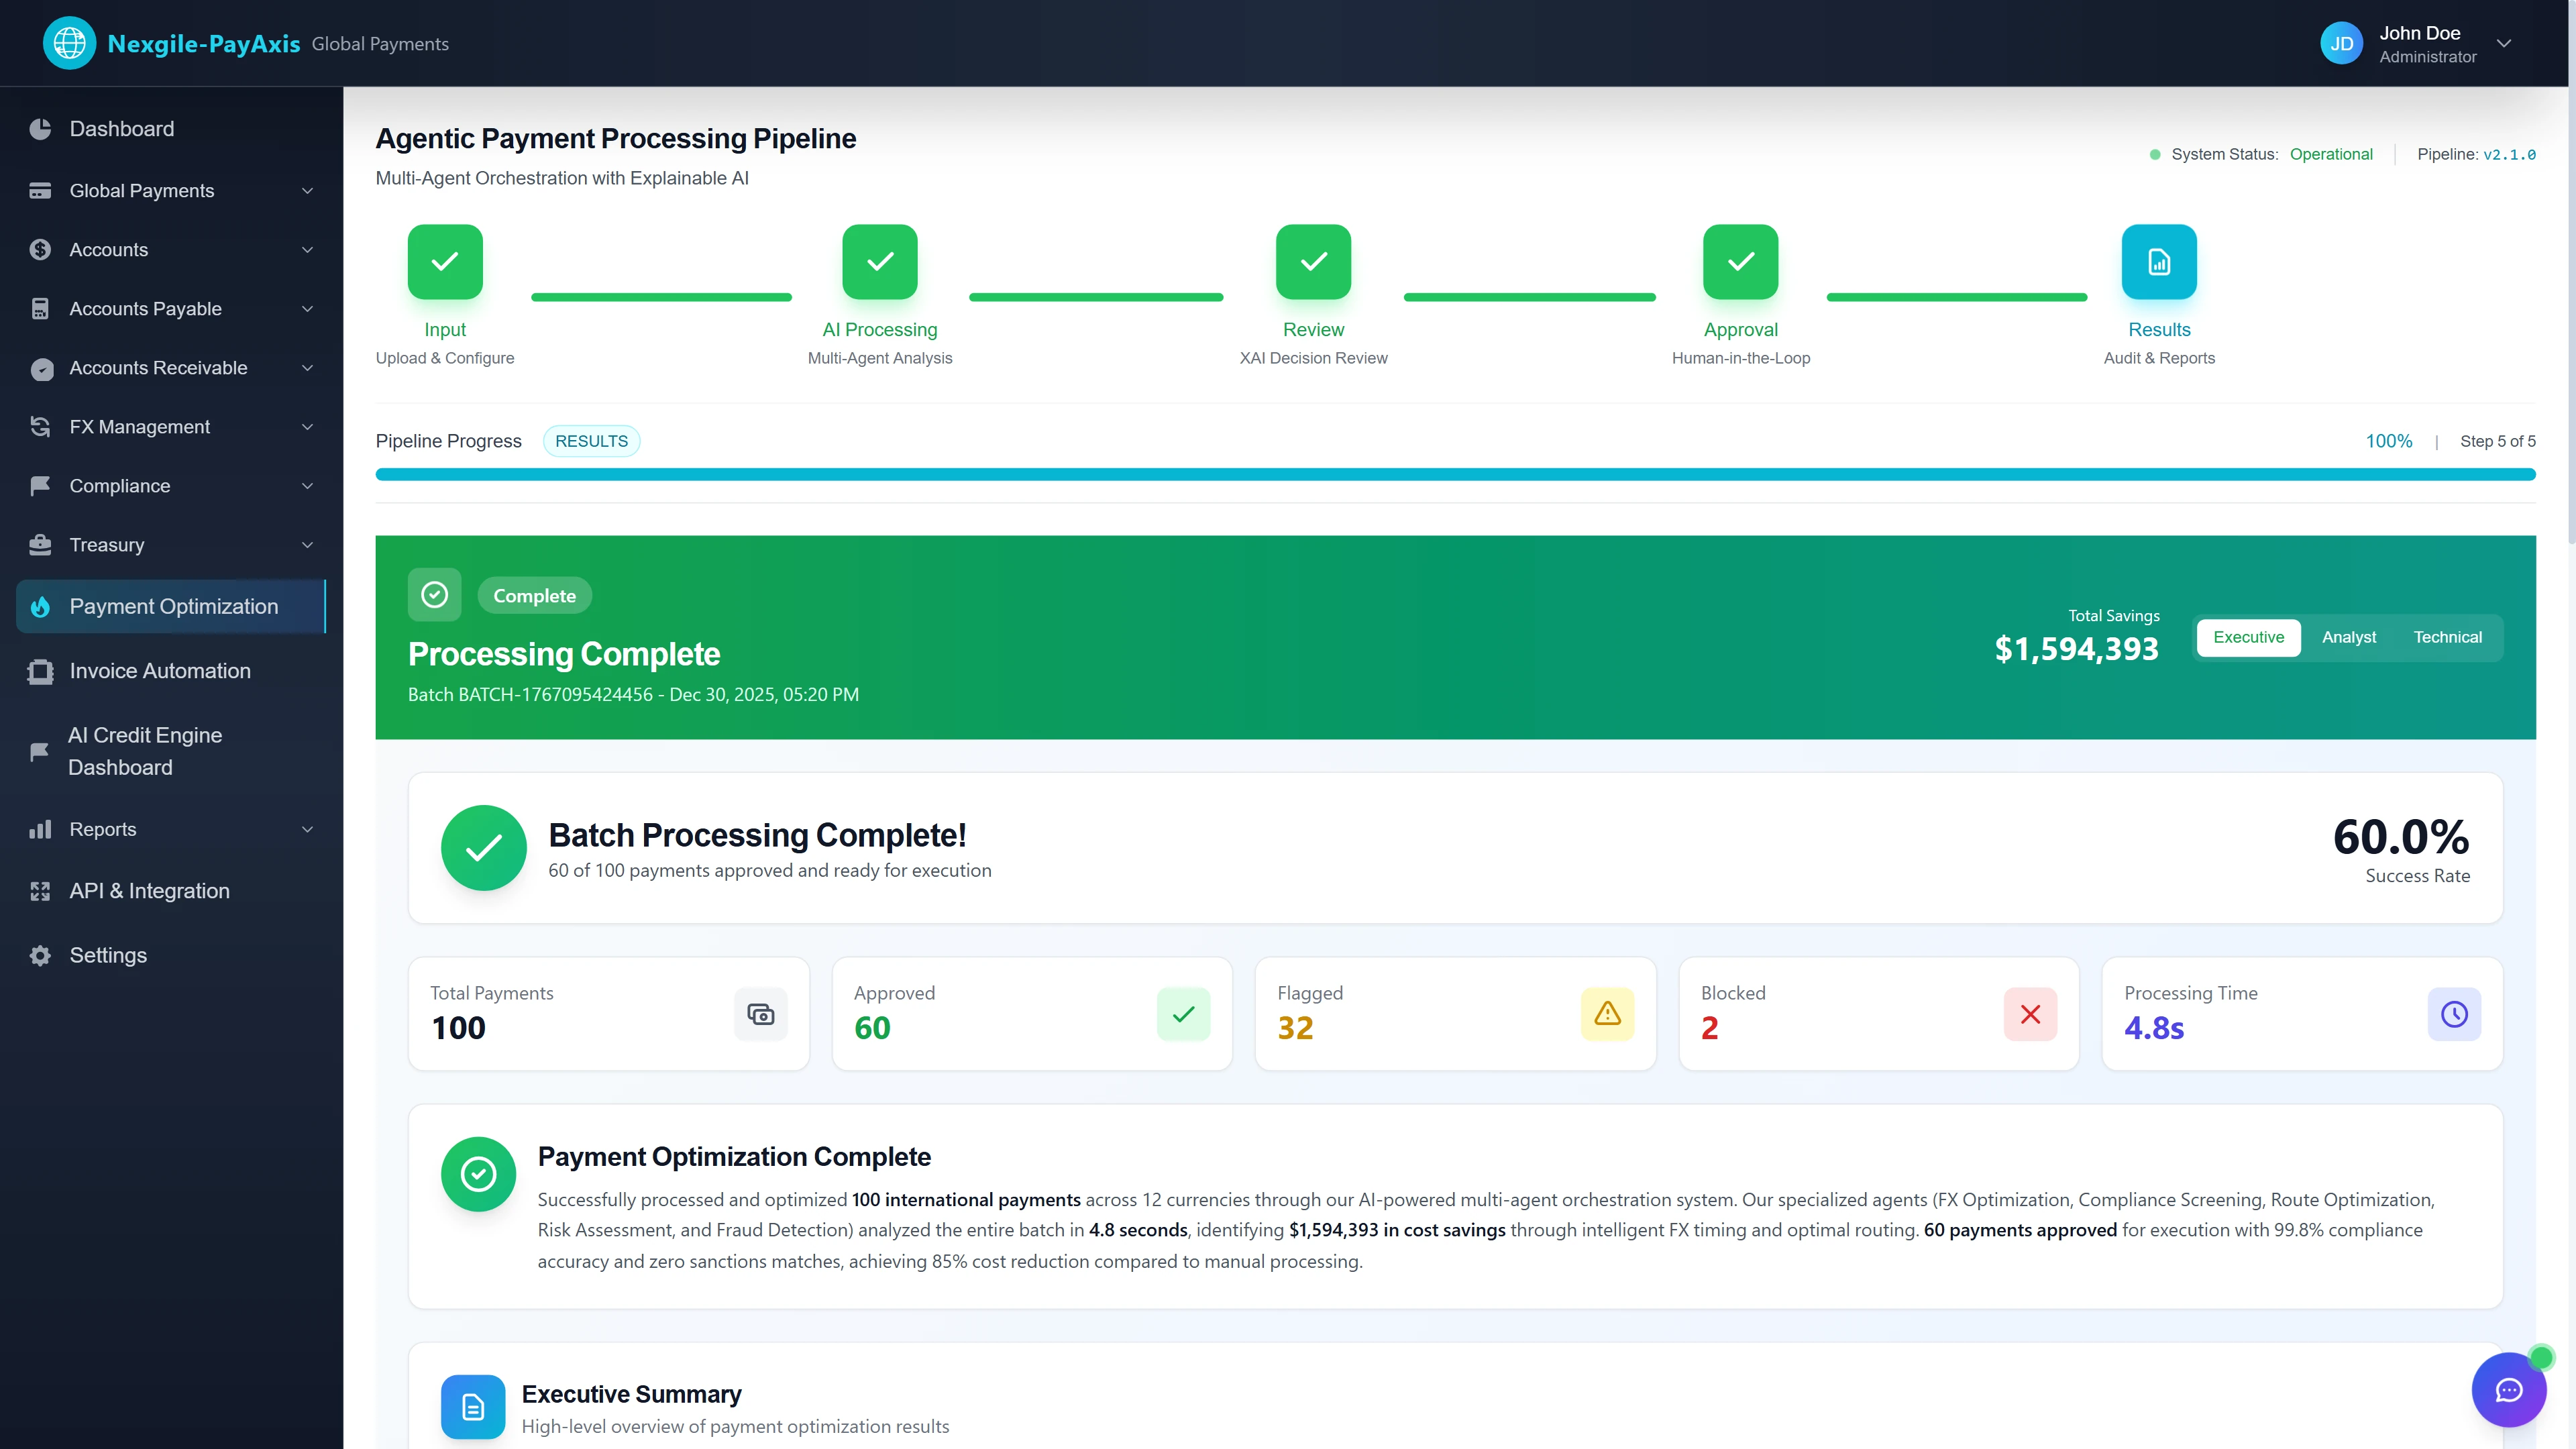Viewport: 2576px width, 1449px height.
Task: Click the Invoice Automation sidebar icon
Action: pos(40,671)
